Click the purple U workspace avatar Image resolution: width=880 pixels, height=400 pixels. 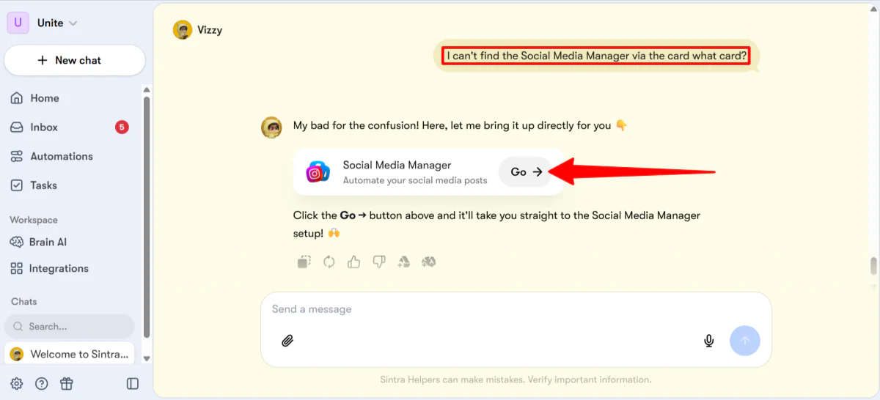(18, 23)
